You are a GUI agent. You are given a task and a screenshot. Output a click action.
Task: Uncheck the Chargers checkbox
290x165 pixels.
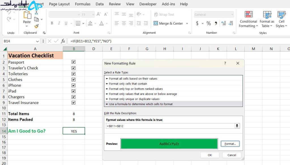pos(73,97)
